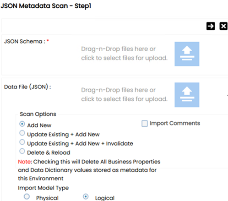Screen dimensions: 228x201
Task: Close the JSON Metadata Scan dialog
Action: (223, 26)
